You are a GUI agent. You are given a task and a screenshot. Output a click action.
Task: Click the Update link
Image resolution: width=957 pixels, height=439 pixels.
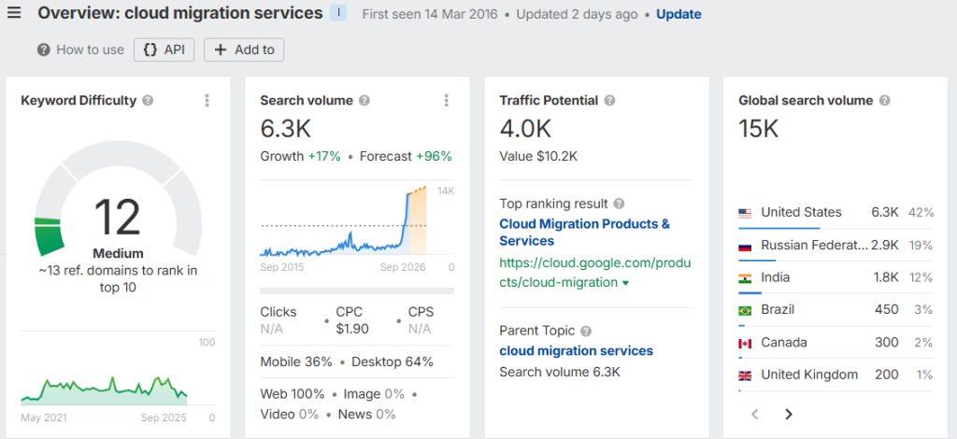coord(678,14)
